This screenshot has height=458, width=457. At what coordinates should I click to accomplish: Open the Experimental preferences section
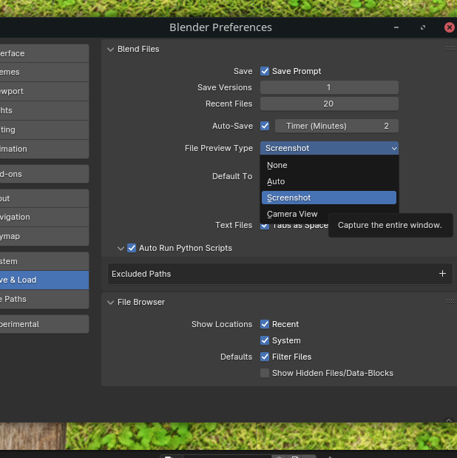(x=44, y=324)
